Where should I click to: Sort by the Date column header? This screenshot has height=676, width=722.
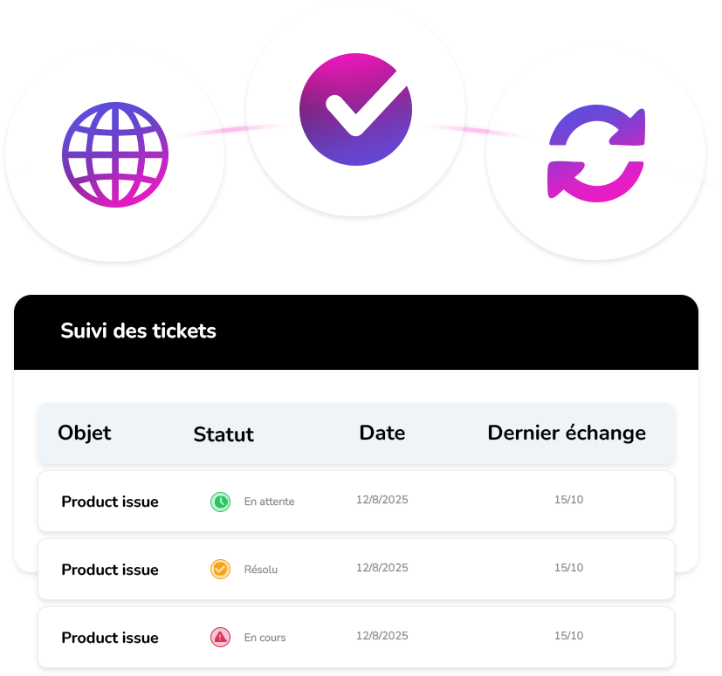(x=382, y=433)
